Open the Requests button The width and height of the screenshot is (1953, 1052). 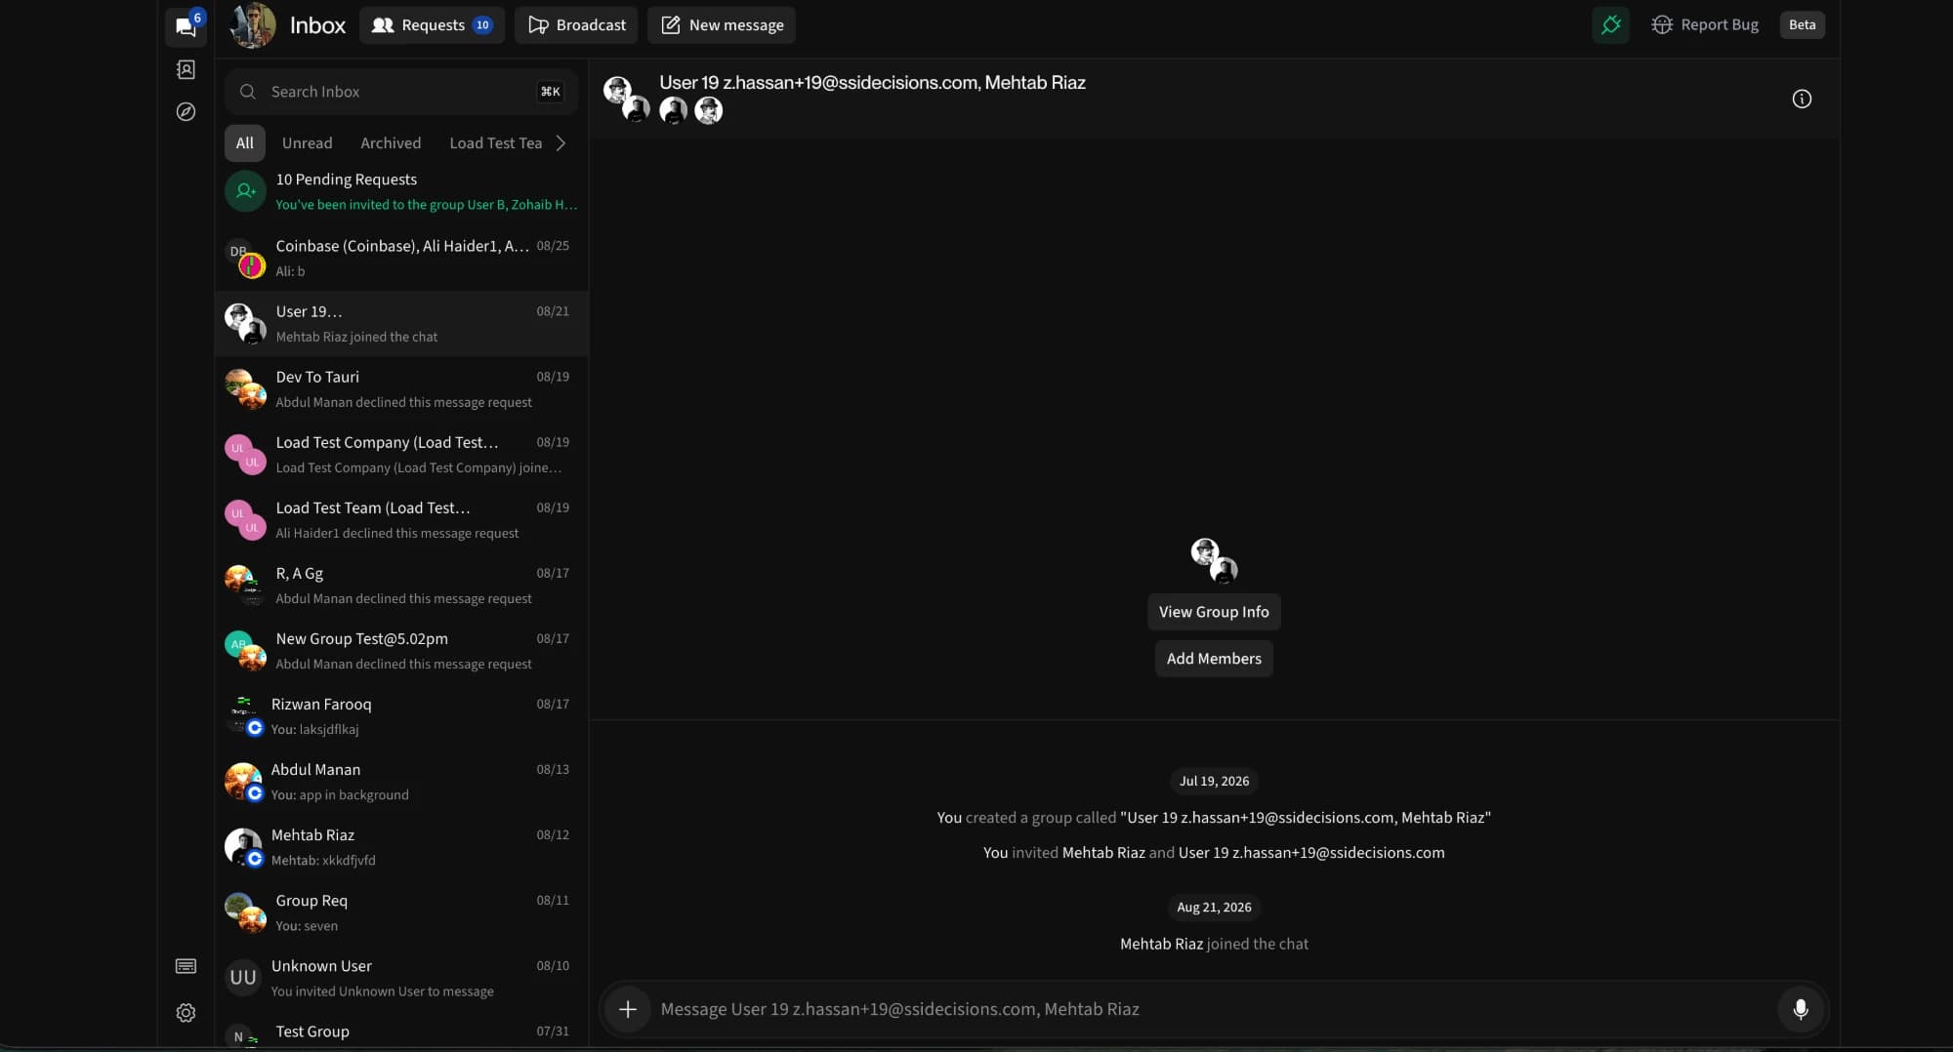point(432,25)
